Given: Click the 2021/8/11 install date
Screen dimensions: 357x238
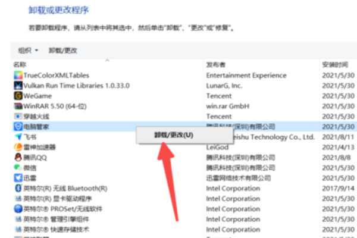Looking at the screenshot, I should pyautogui.click(x=338, y=137).
